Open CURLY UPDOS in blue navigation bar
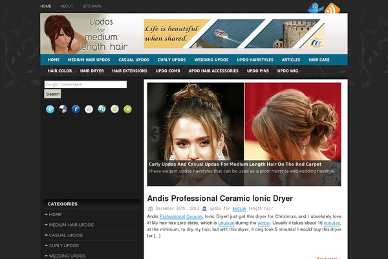 (x=171, y=60)
